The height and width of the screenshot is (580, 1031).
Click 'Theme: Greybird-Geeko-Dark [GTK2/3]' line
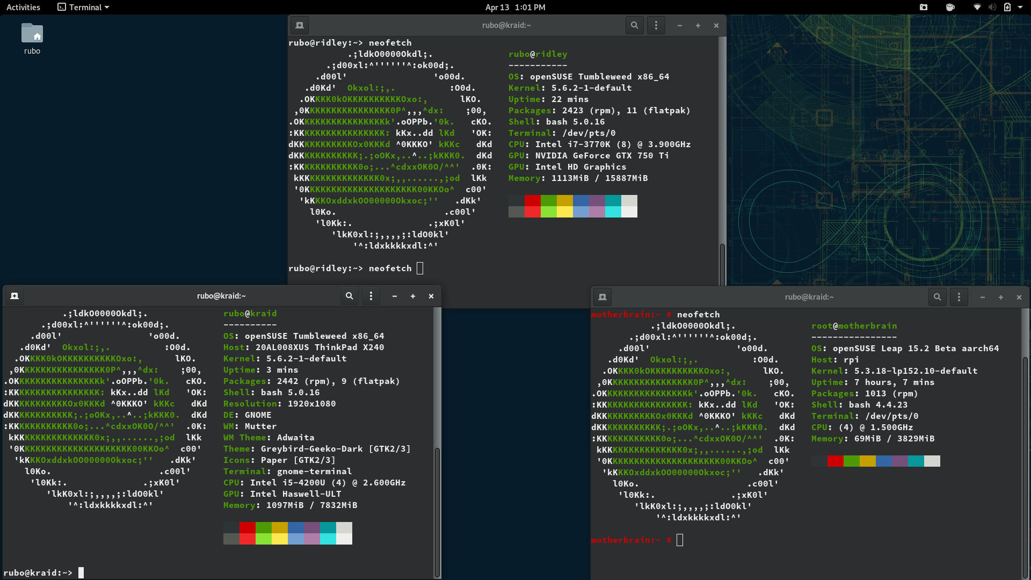point(317,448)
